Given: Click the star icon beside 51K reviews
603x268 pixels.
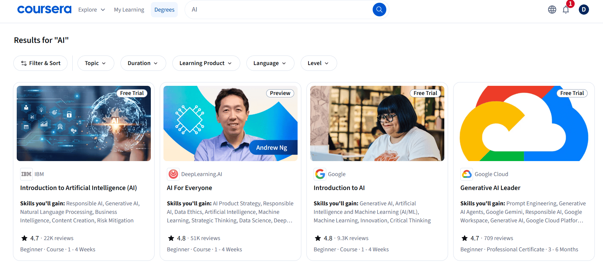Looking at the screenshot, I should pyautogui.click(x=171, y=238).
